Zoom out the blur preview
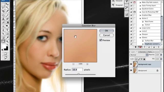The width and height of the screenshot is (164, 92). (74, 64)
